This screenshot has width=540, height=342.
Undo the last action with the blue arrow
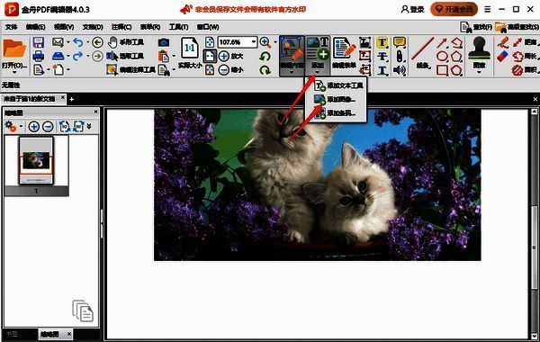[x=78, y=42]
